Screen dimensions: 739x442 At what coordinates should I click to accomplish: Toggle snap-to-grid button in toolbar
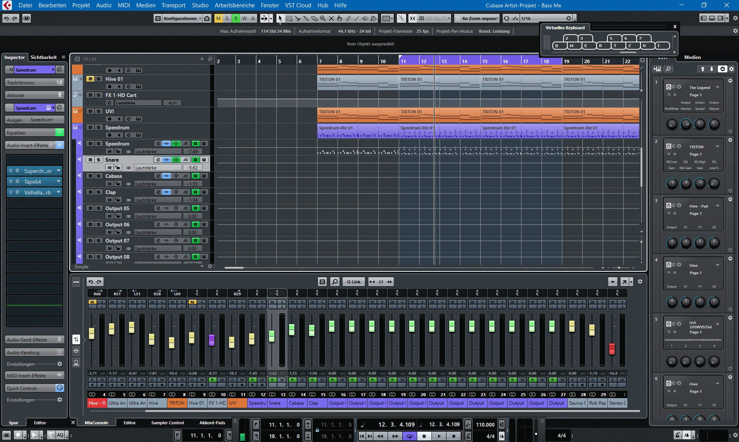(412, 18)
